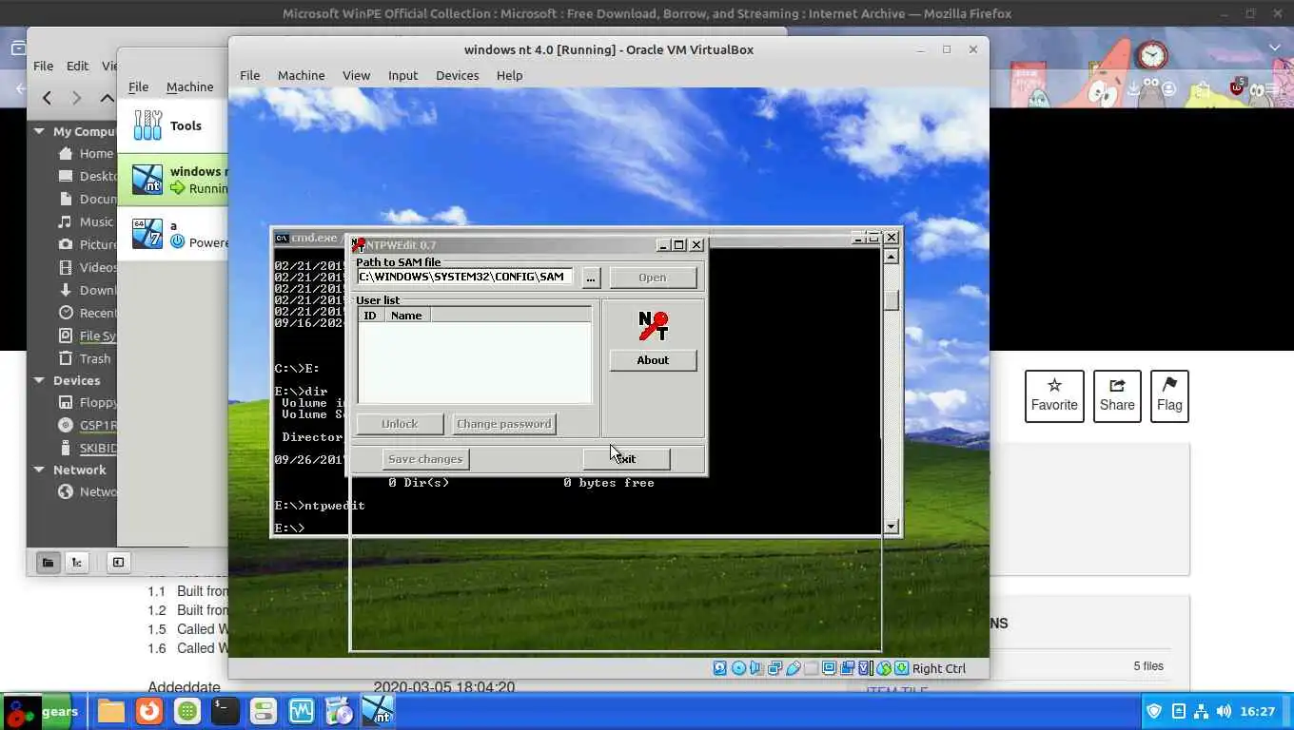This screenshot has height=730, width=1294.
Task: Click the Firefox downloads arrow icon
Action: (1134, 89)
